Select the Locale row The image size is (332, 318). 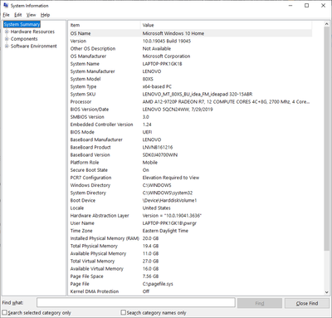(190, 208)
